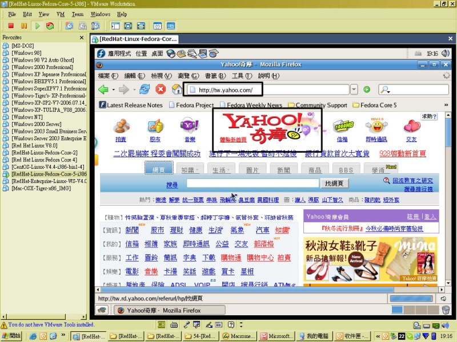Click the 找網頁 search button

(334, 183)
